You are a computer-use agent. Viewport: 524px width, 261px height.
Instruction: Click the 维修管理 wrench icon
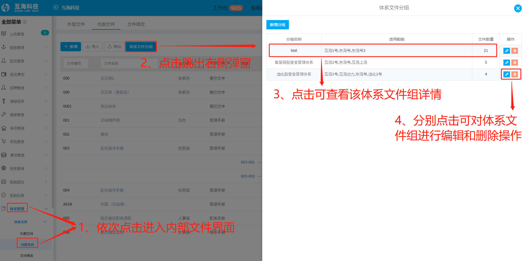[4, 114]
